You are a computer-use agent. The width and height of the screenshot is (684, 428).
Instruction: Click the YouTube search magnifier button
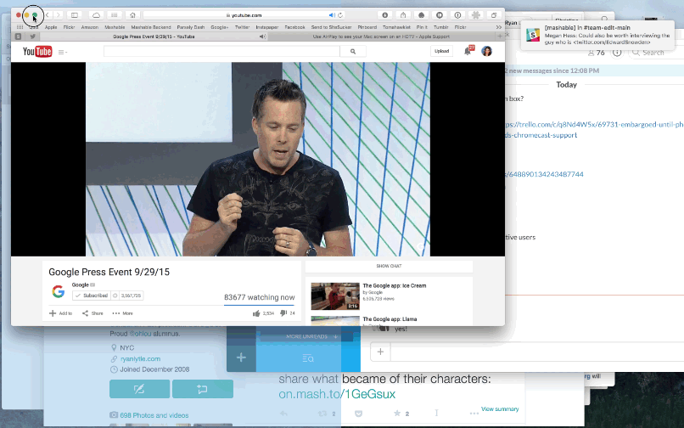(x=353, y=52)
